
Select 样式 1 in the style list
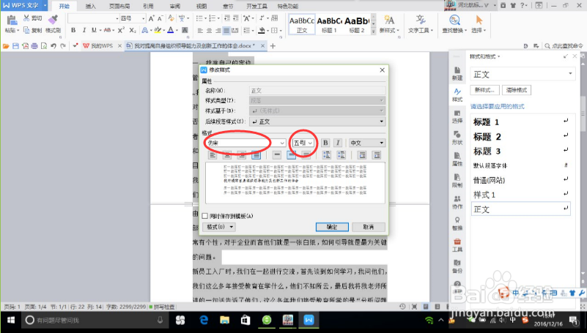tap(521, 195)
